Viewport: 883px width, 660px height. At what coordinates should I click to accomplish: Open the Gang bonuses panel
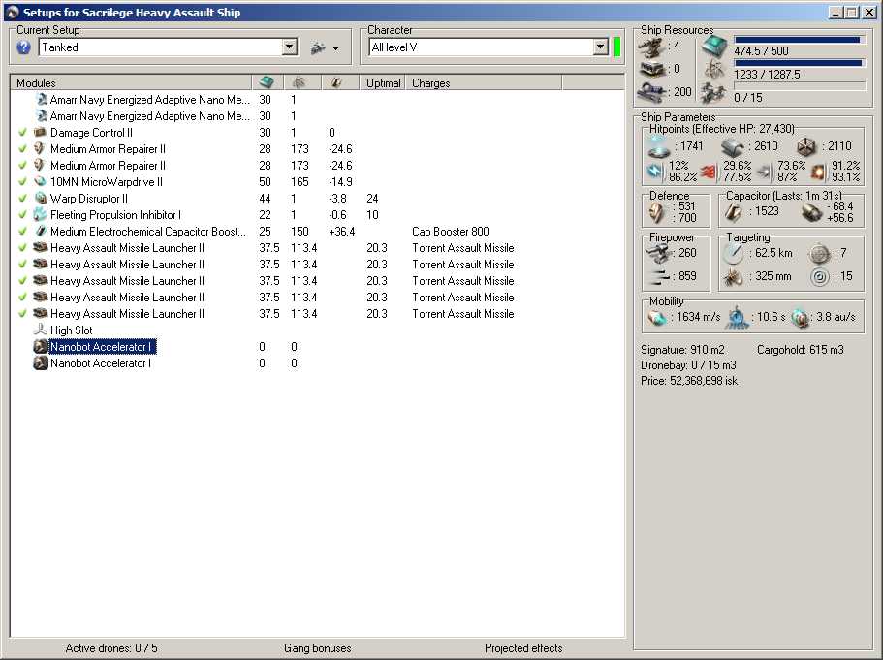317,648
